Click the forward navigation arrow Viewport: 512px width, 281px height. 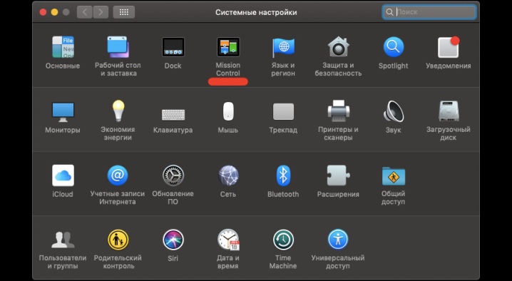coord(101,12)
